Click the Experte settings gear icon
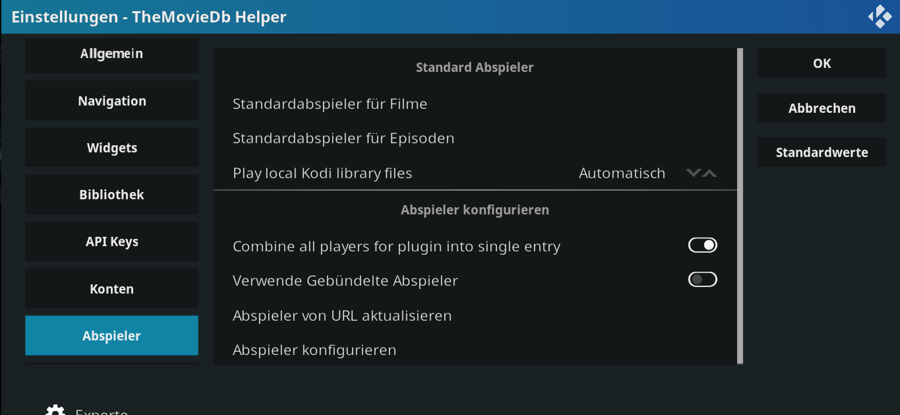Screen dimensions: 900x415 tap(55, 410)
